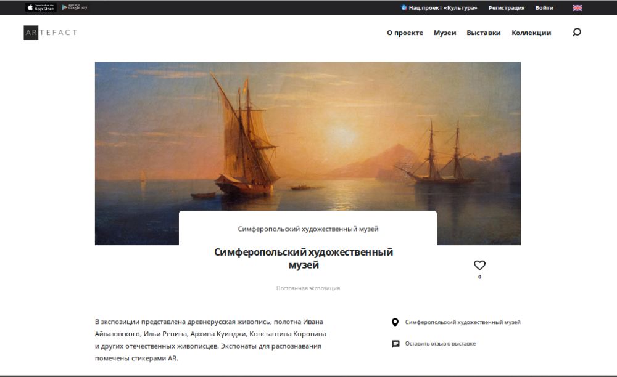Open the «Коллекции» menu item

[x=531, y=33]
